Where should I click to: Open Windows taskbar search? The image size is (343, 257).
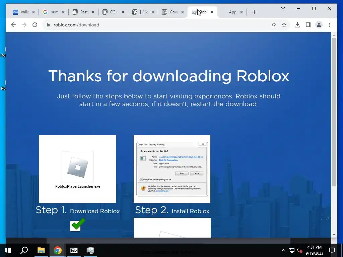point(24,250)
